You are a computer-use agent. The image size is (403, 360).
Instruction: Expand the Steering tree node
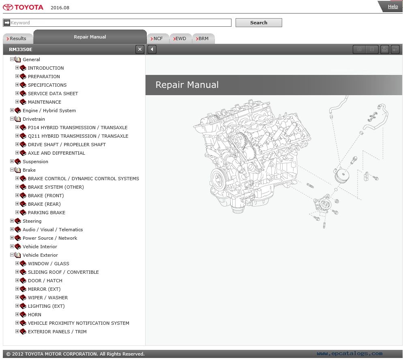(12, 221)
